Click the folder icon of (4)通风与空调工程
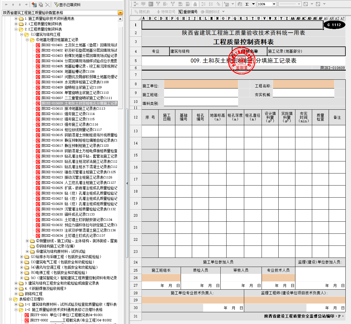This screenshot has width=351, height=324. pyautogui.click(x=27, y=267)
